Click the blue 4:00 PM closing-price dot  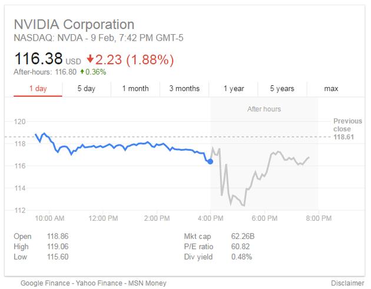coord(210,161)
